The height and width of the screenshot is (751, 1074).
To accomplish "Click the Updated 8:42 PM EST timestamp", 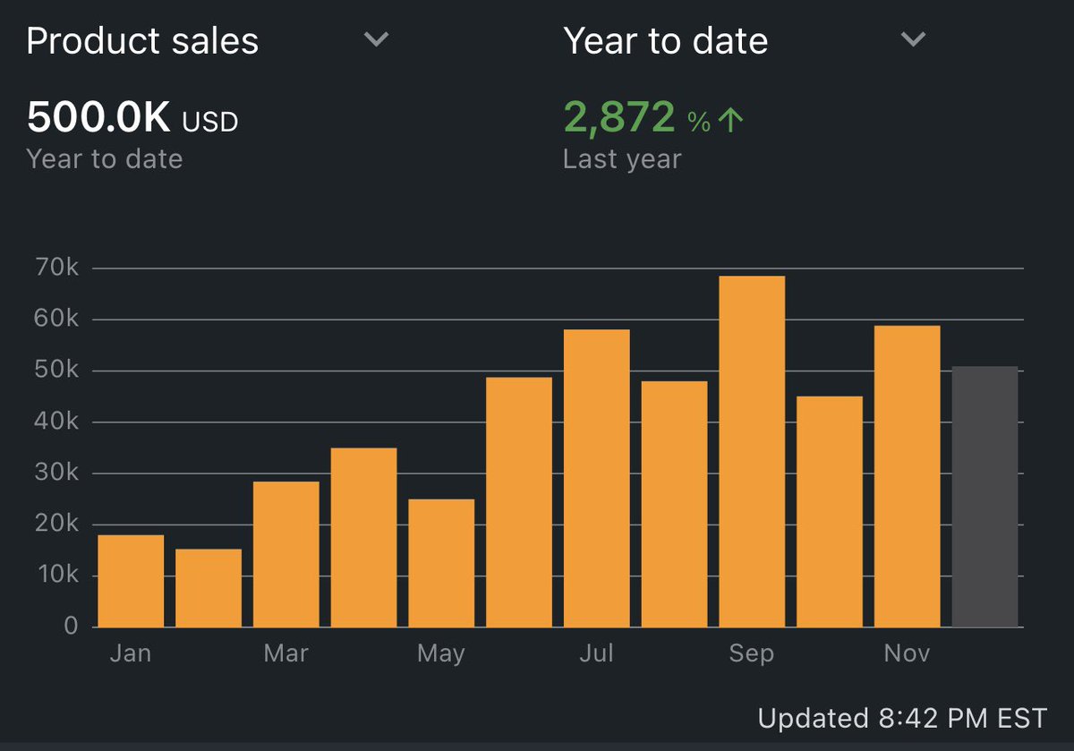I will [x=902, y=718].
